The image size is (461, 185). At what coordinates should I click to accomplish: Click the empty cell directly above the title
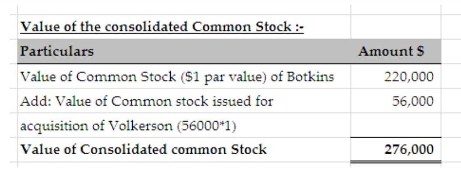coord(183,10)
